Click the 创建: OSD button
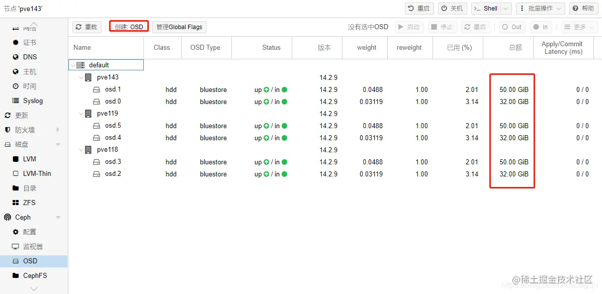This screenshot has height=294, width=602. (x=129, y=27)
